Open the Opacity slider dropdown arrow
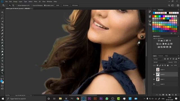This screenshot has width=180, height=101. pyautogui.click(x=178, y=62)
